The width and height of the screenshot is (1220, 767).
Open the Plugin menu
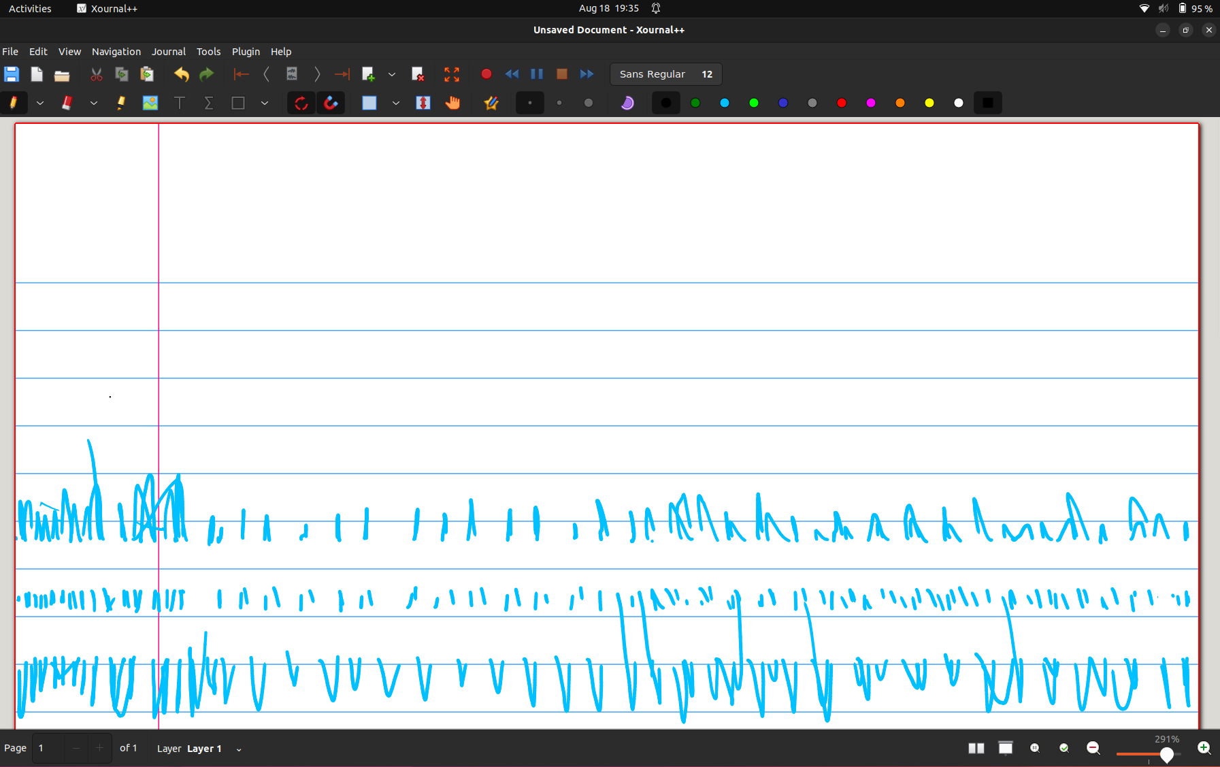pyautogui.click(x=246, y=52)
